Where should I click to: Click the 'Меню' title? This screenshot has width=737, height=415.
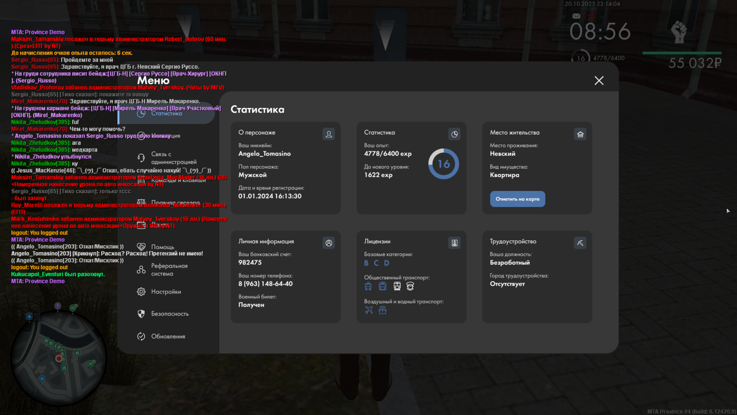[153, 80]
